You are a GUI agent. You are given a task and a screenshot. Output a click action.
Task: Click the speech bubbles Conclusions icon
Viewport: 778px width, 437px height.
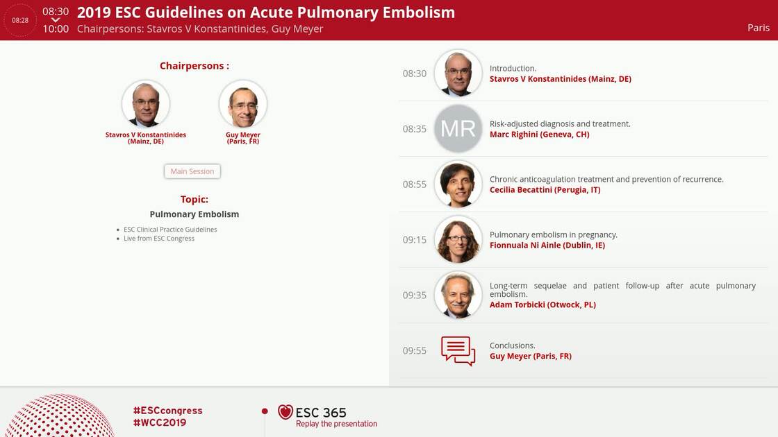[458, 351]
